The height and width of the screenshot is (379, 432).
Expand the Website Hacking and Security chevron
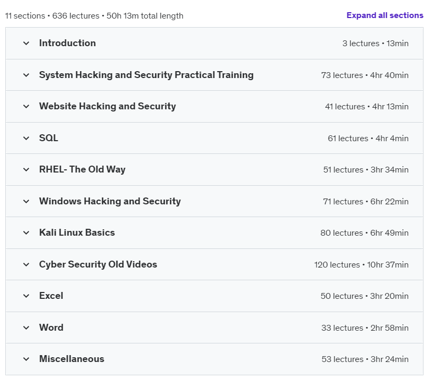(26, 106)
